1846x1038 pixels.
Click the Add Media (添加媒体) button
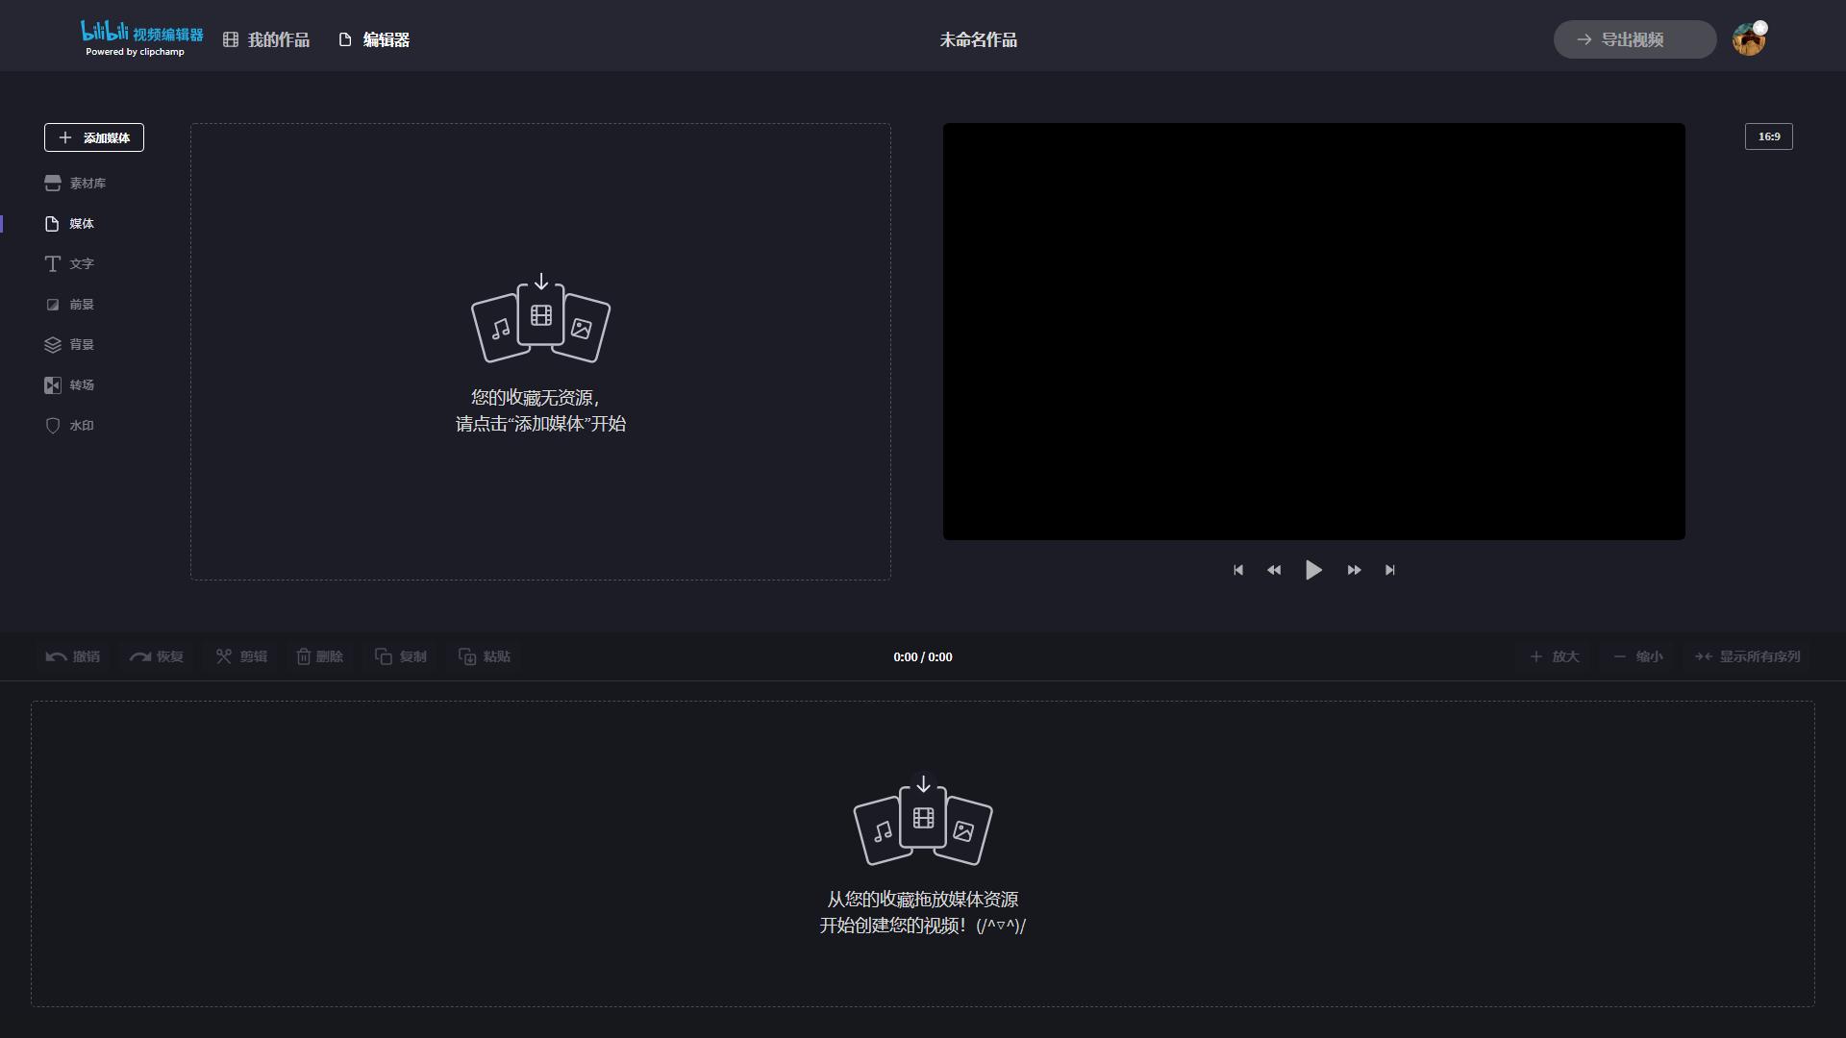point(94,137)
